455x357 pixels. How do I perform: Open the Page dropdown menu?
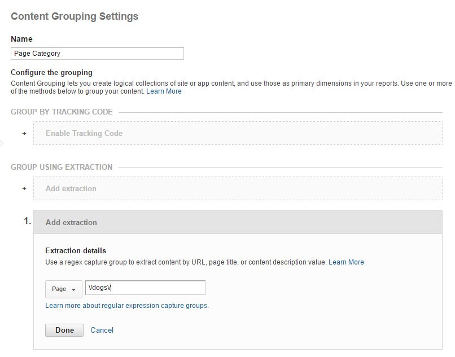pyautogui.click(x=63, y=289)
